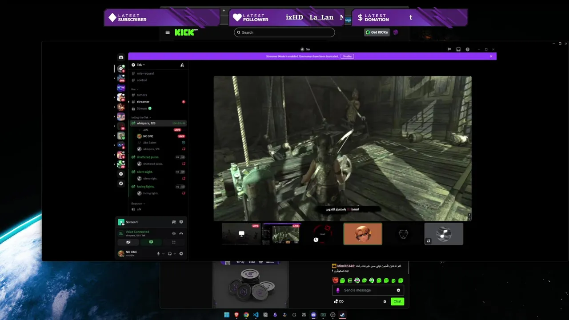Collapse the Bedroom channel category
This screenshot has width=569, height=320.
tap(138, 204)
